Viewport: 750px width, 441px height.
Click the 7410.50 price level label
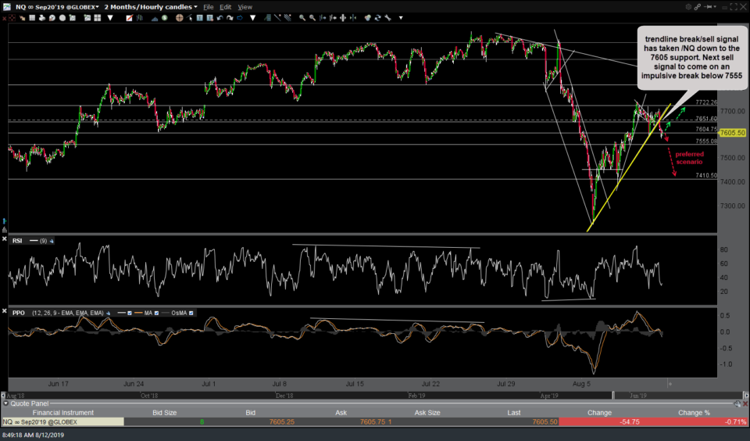(x=706, y=175)
